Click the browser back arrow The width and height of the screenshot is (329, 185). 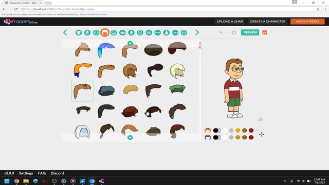pyautogui.click(x=4, y=9)
